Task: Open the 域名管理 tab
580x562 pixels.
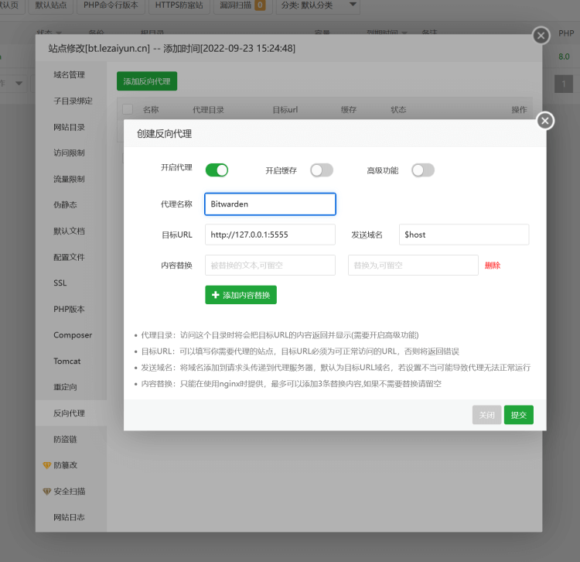Action: [x=69, y=75]
